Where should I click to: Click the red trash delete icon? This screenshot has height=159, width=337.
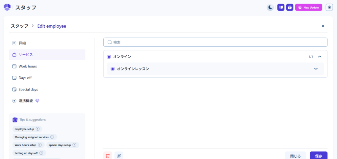click(x=108, y=156)
